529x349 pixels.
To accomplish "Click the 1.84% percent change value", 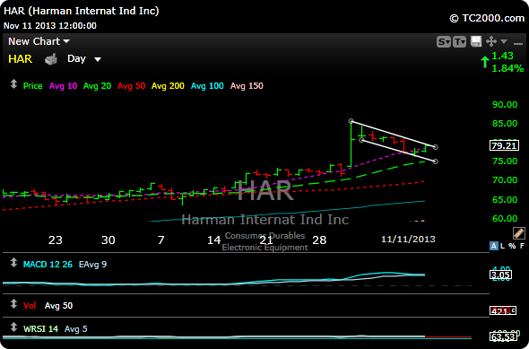I will pos(507,68).
